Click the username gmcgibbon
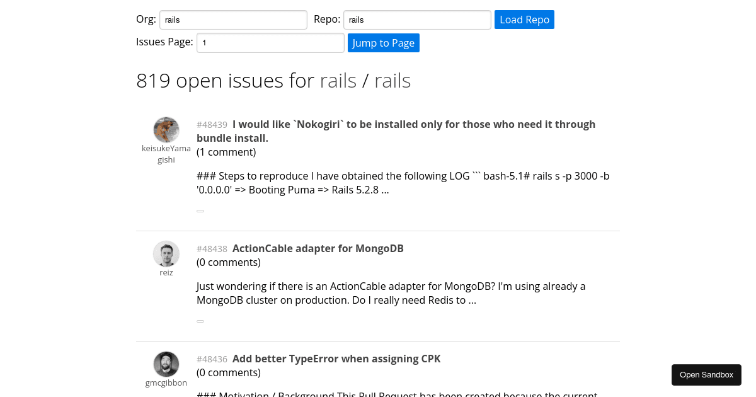The image size is (756, 397). pyautogui.click(x=166, y=383)
